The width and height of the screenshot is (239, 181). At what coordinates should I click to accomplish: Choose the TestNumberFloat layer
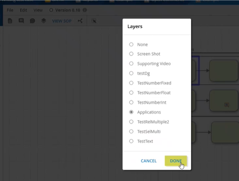131,92
